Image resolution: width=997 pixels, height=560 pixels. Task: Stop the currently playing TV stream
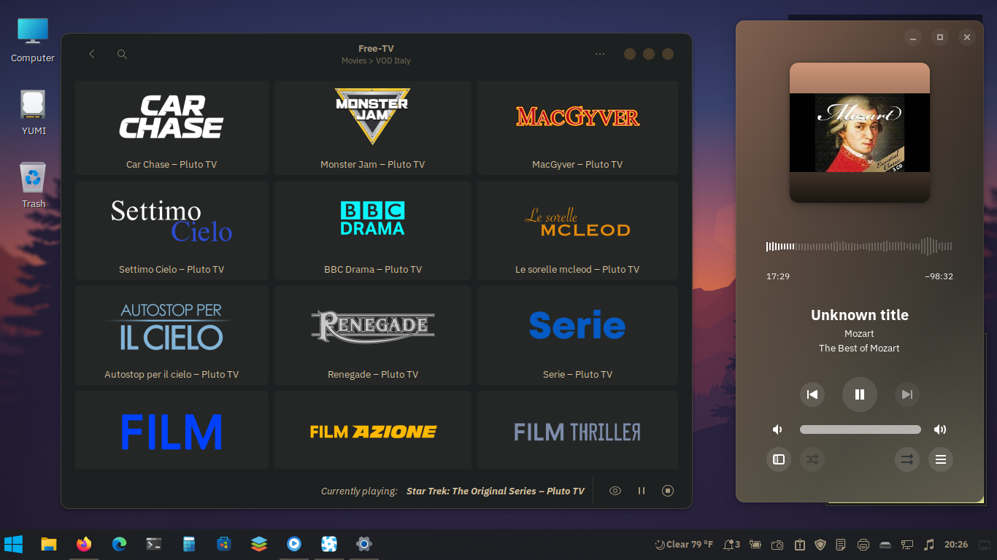[x=668, y=491]
